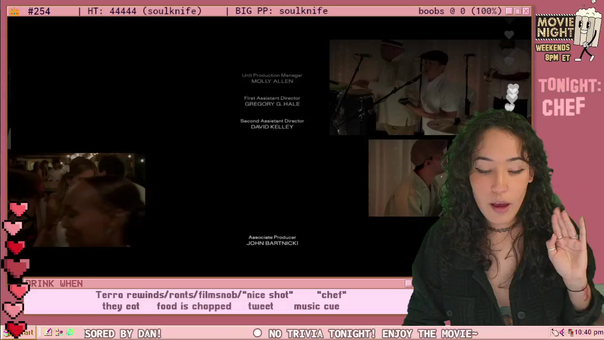The image size is (604, 340).
Task: Click the Start button on the taskbar
Action: 19,333
